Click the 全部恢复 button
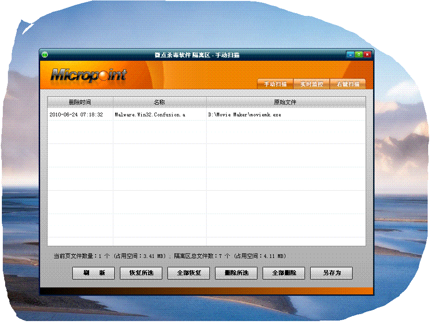The height and width of the screenshot is (322, 430). point(189,273)
